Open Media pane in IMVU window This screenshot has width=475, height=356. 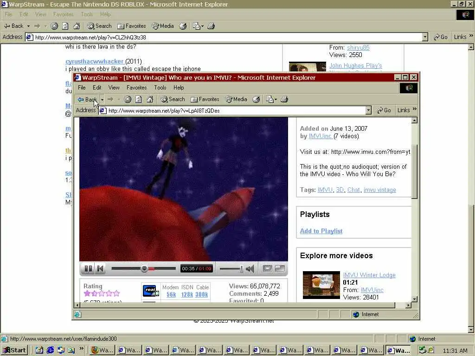click(x=236, y=99)
